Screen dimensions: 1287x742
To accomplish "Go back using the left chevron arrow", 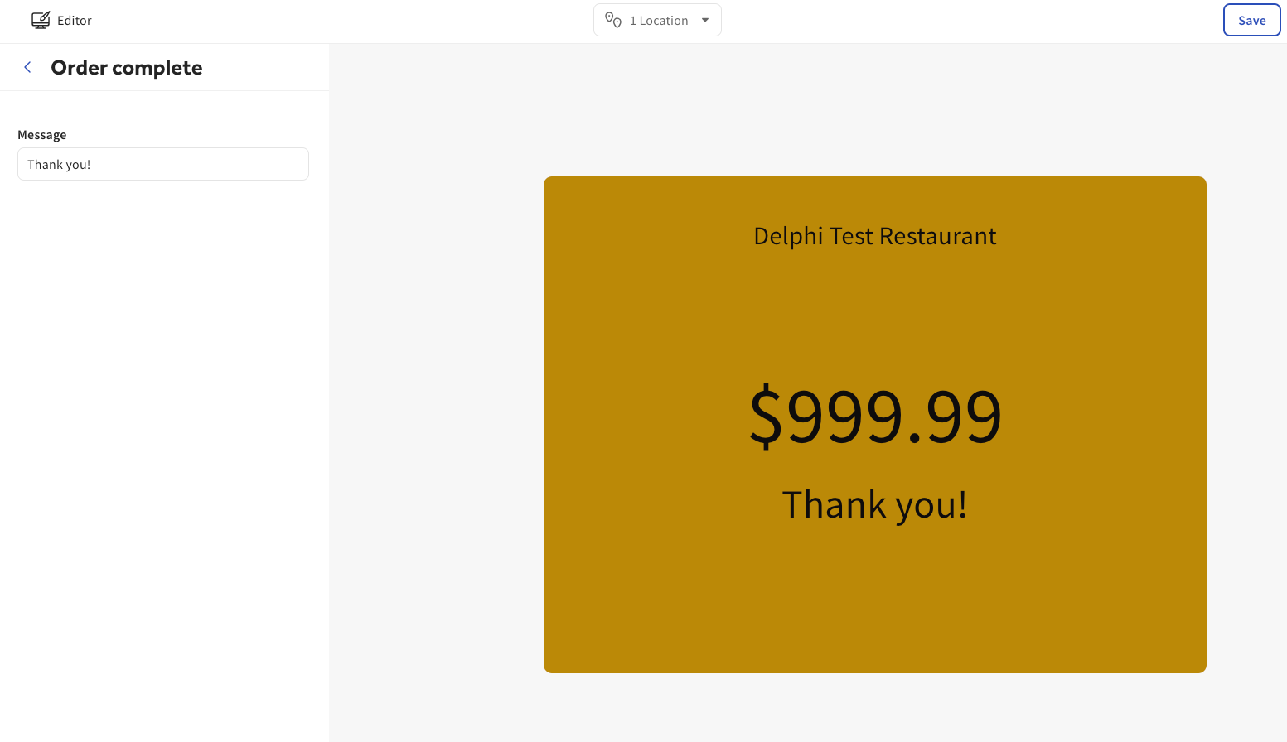I will (27, 68).
